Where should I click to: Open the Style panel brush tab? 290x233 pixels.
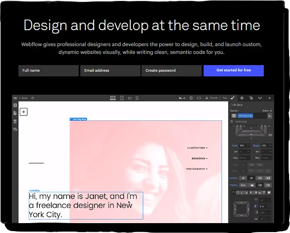pyautogui.click(x=233, y=98)
